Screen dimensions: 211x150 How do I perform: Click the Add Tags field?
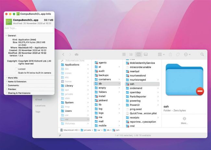29,28
